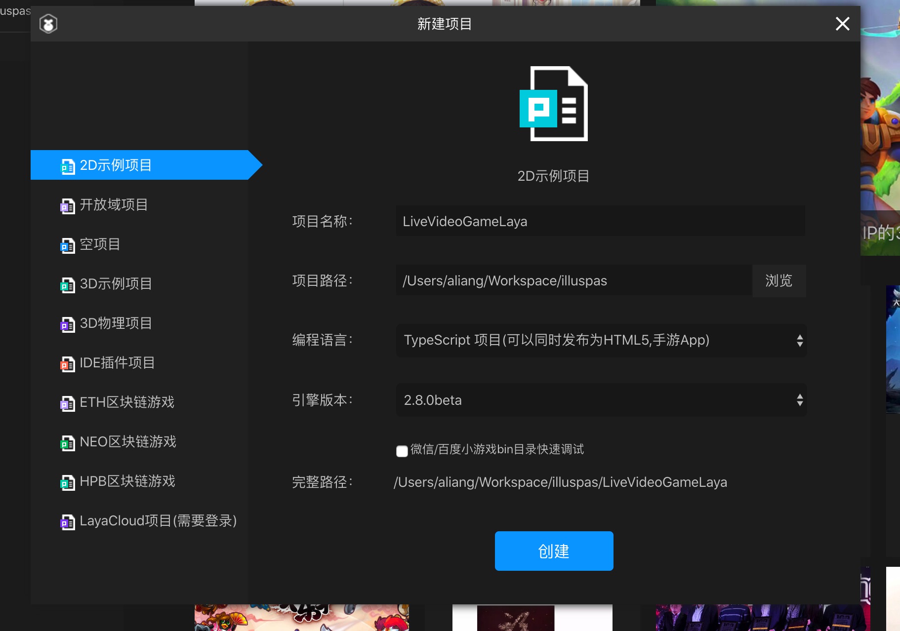
Task: Open the 编程语言 TypeScript dropdown
Action: 601,340
